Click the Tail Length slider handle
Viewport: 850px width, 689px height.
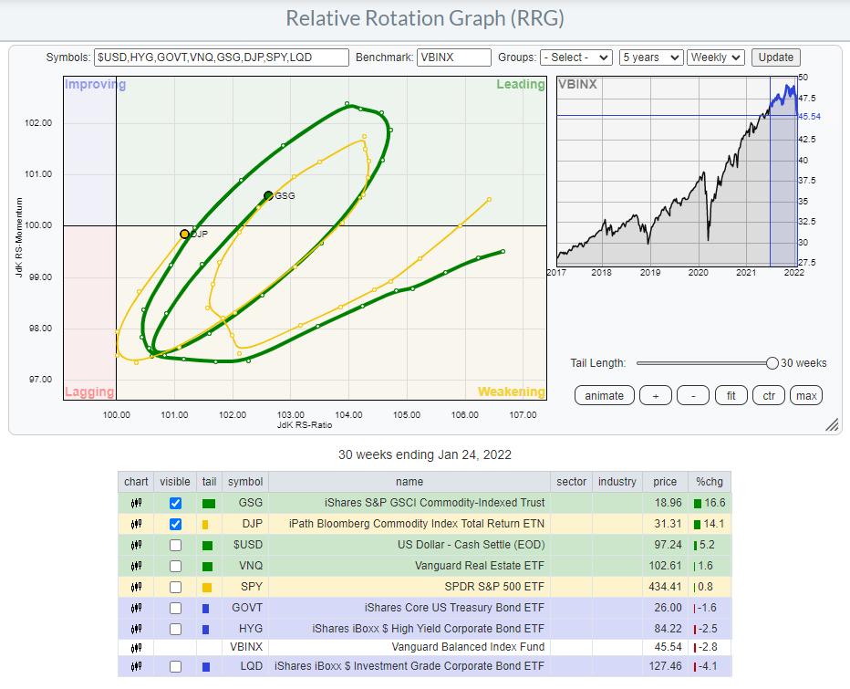(772, 363)
